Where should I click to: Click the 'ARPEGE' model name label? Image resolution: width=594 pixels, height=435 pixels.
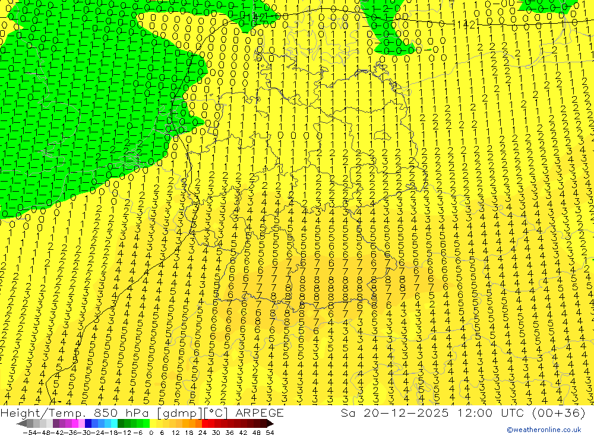259,412
